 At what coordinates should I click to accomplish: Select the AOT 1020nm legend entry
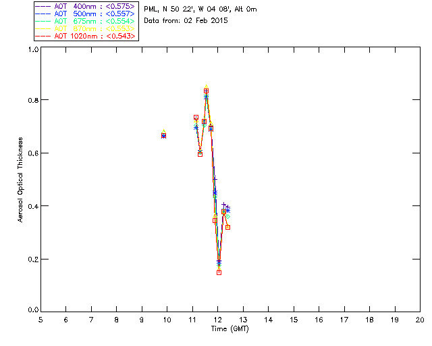[85, 36]
